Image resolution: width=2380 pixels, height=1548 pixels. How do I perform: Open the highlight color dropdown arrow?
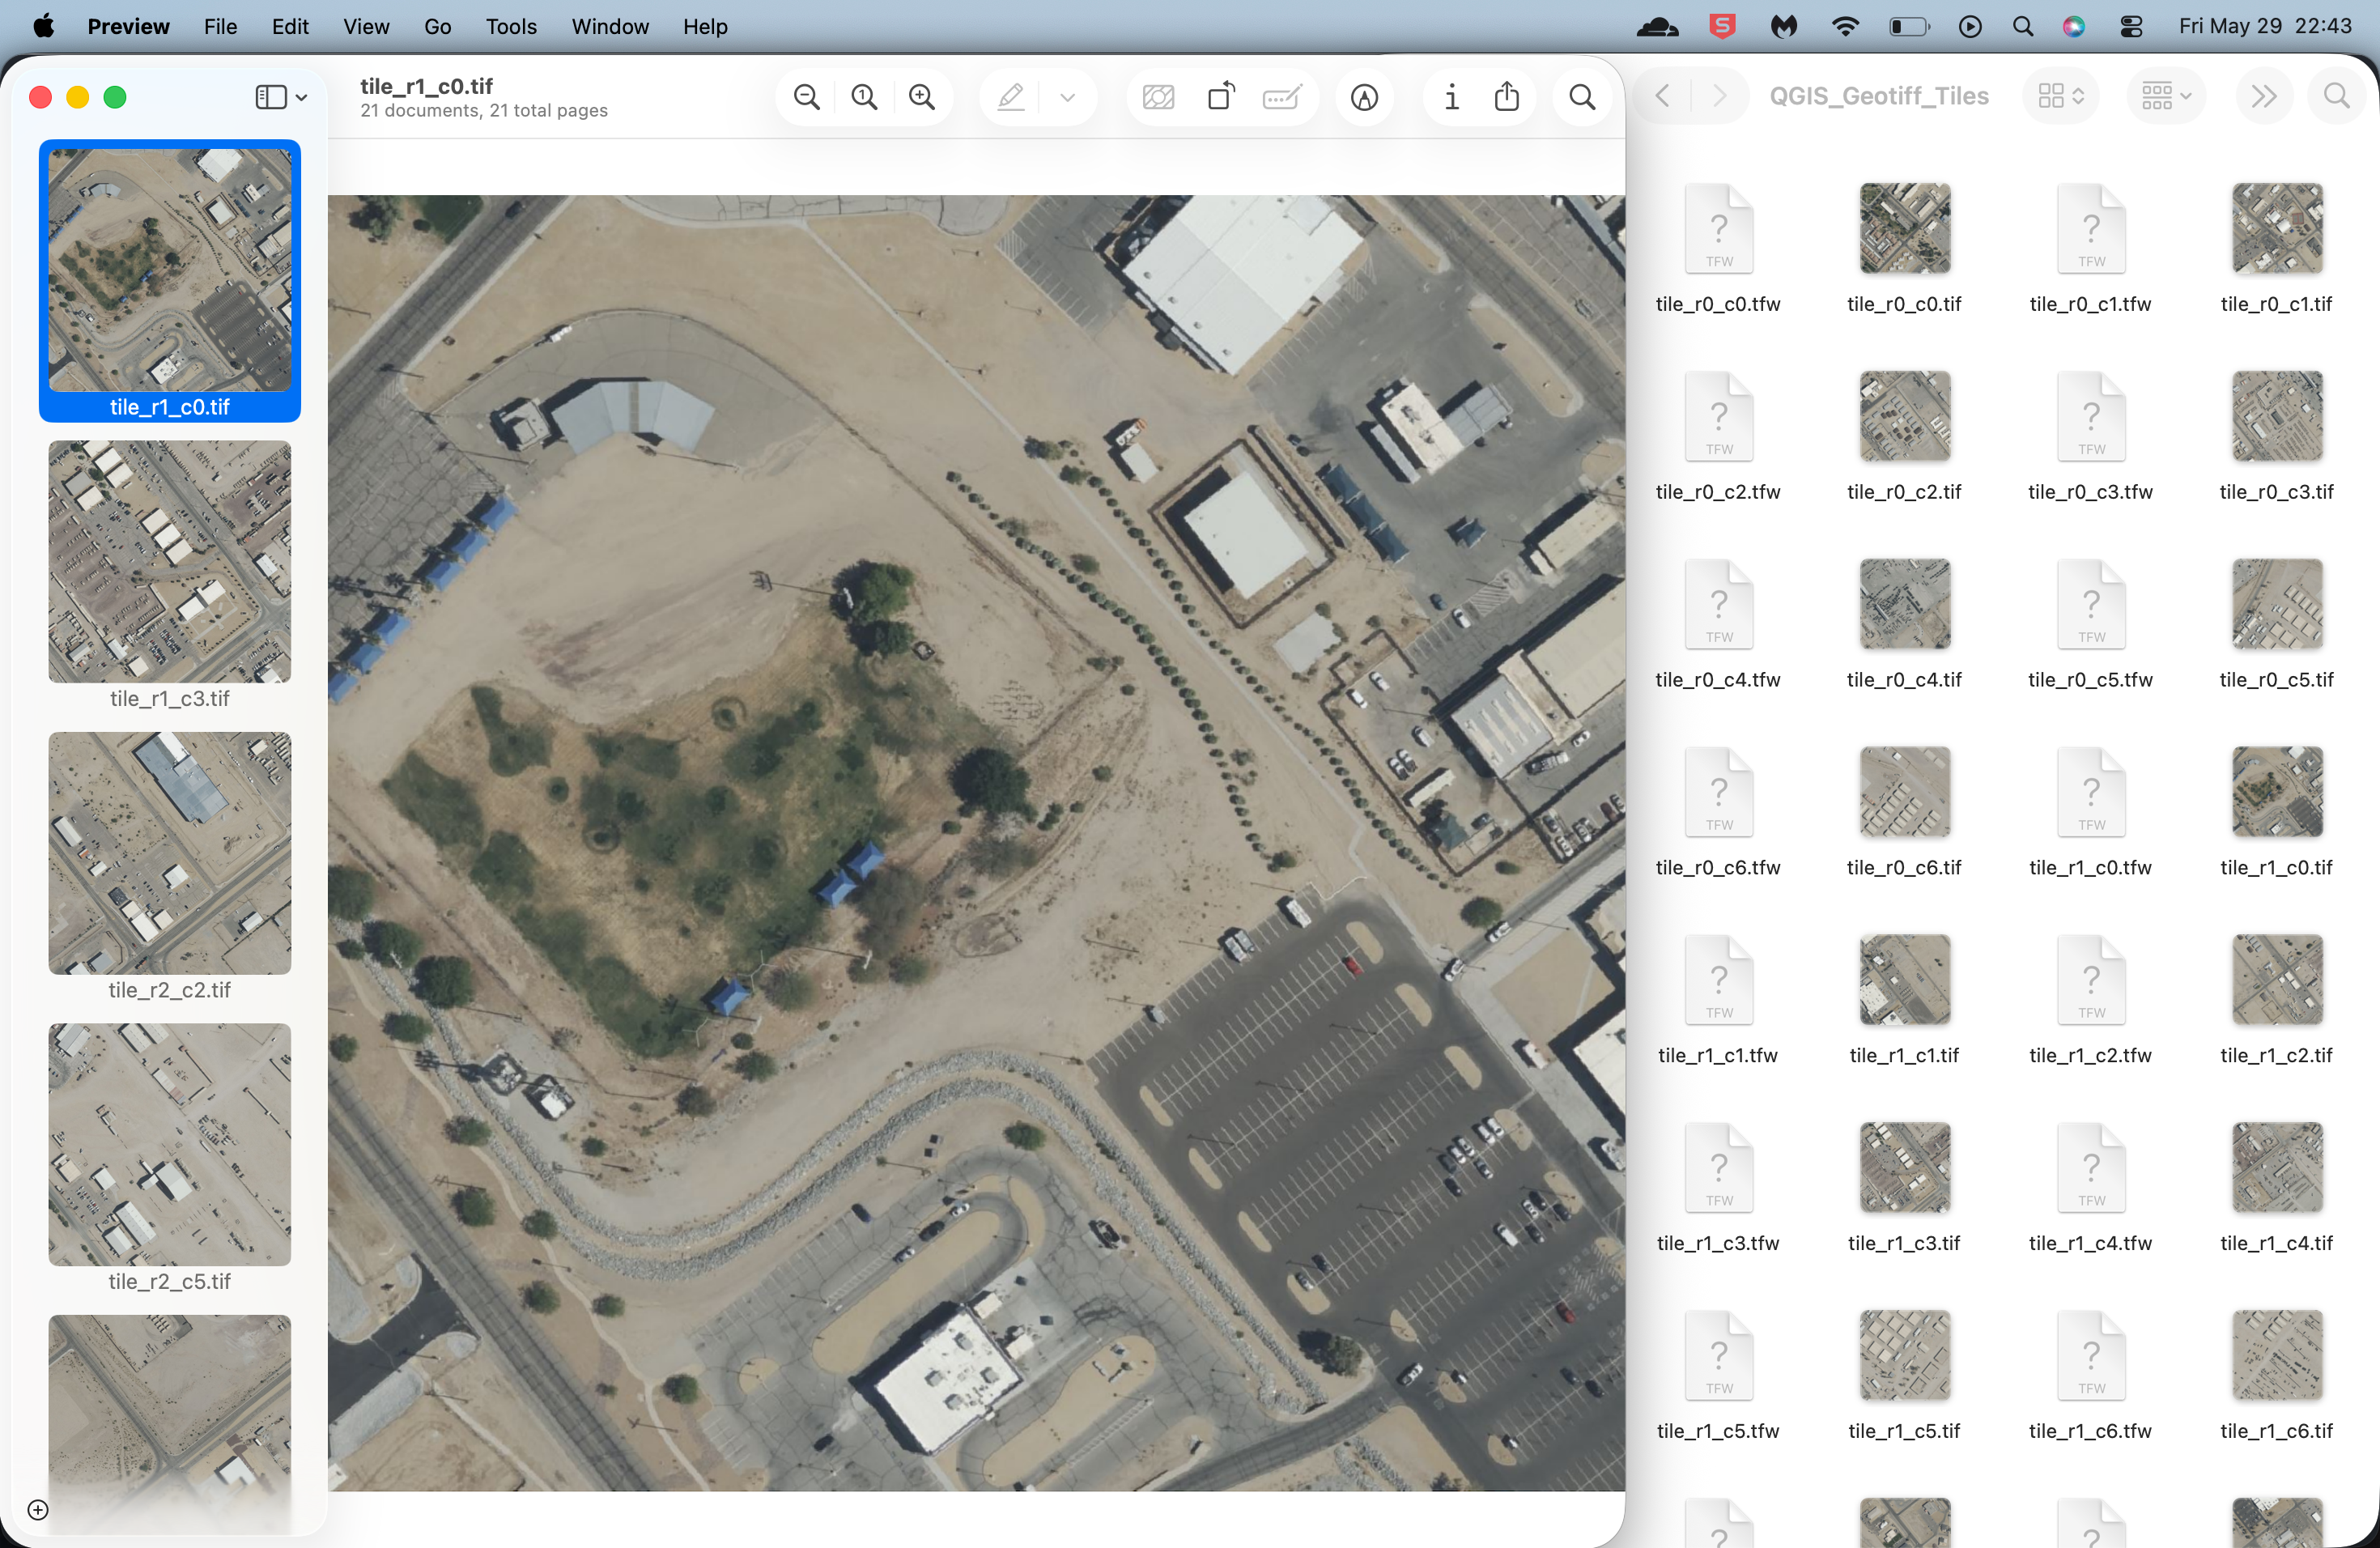click(1067, 97)
